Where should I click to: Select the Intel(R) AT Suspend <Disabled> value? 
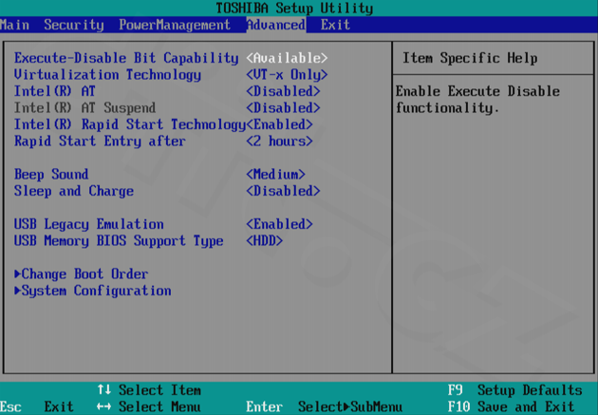[x=283, y=108]
